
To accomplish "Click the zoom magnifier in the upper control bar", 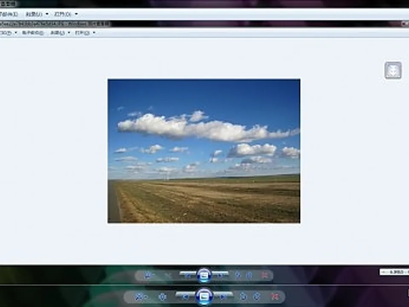I will tap(148, 275).
